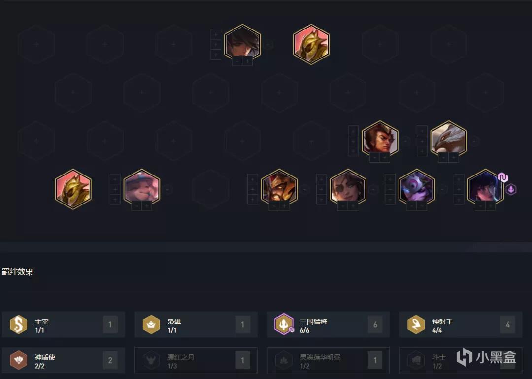Screen dimensions: 532x379
Task: Click the 枭雄 crown trait icon
Action: [x=151, y=324]
